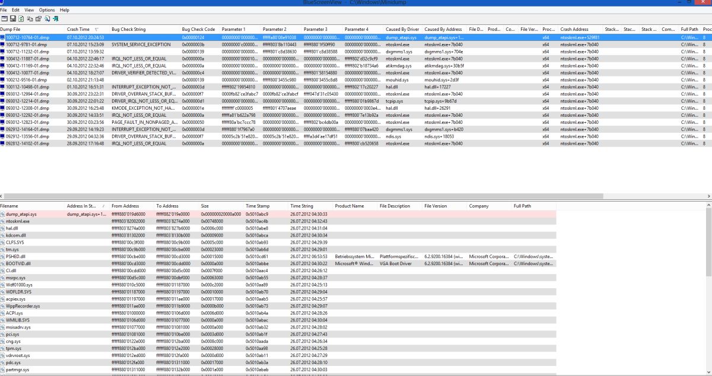Screen dimensions: 712x376
Task: Click the upper pane horizontal scrollbar right arrow
Action: (x=708, y=195)
